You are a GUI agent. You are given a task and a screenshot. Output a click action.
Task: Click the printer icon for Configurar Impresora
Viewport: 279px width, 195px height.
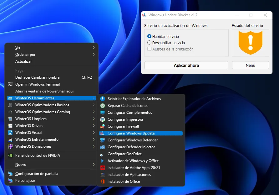(x=102, y=119)
